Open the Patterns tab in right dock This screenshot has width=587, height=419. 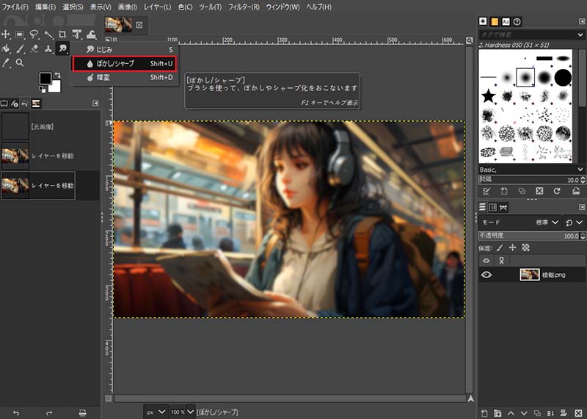point(495,21)
